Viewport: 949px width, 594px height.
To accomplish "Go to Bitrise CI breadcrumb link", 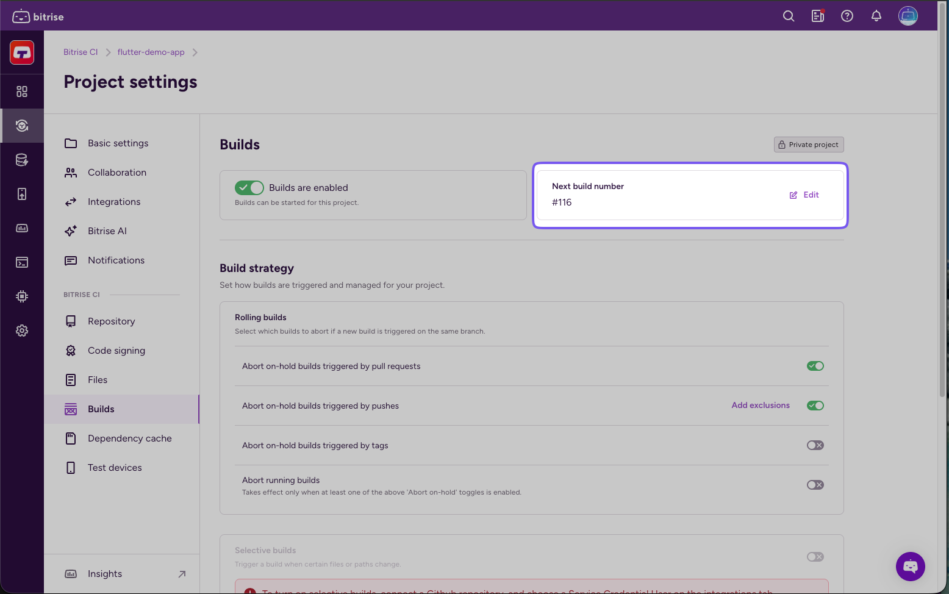I will tap(81, 52).
